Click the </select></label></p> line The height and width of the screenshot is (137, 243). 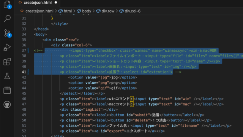tap(82, 93)
